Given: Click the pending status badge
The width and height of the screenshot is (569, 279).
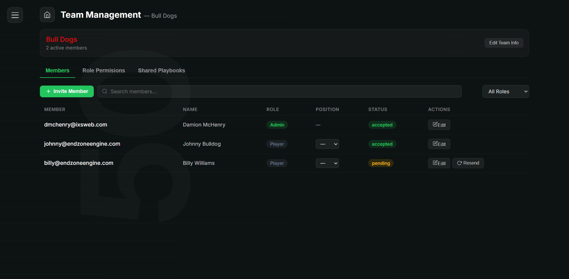Looking at the screenshot, I should pyautogui.click(x=381, y=163).
